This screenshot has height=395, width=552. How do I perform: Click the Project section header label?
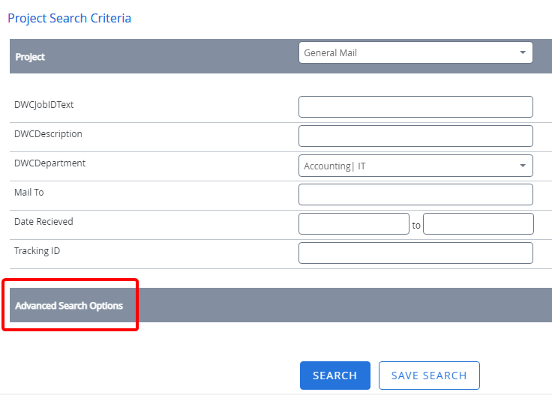click(30, 57)
